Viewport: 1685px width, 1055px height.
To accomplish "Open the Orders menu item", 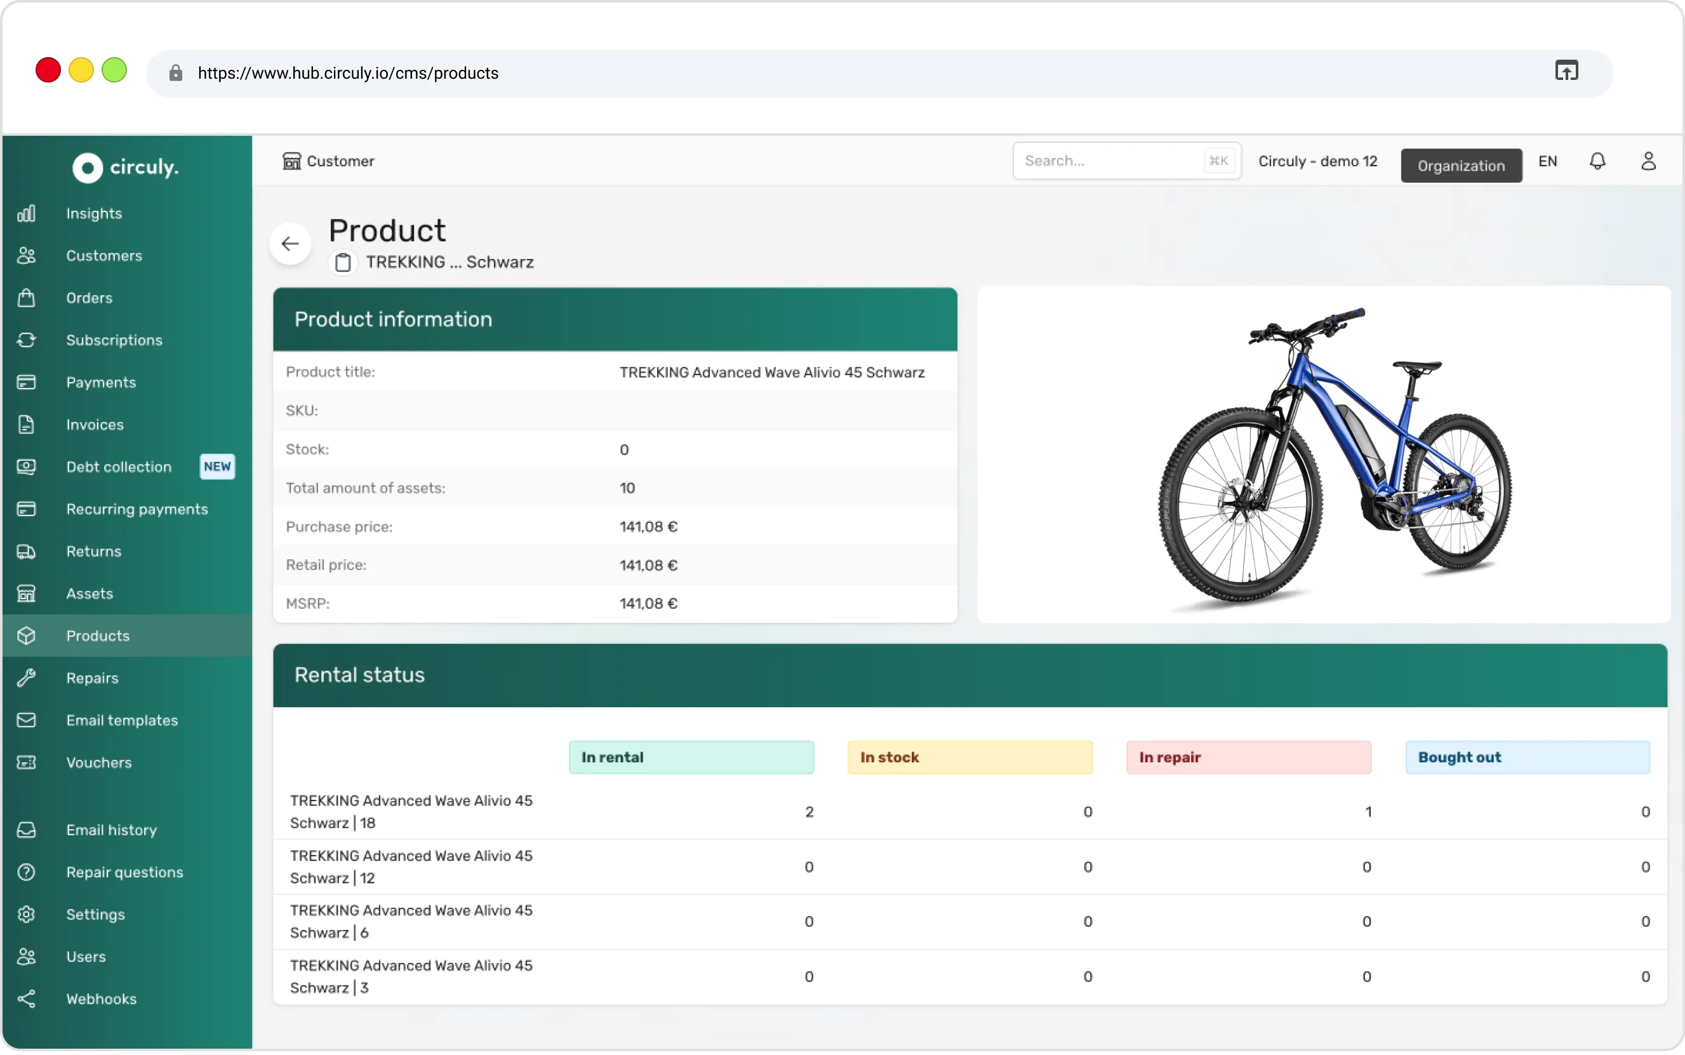I will [90, 298].
